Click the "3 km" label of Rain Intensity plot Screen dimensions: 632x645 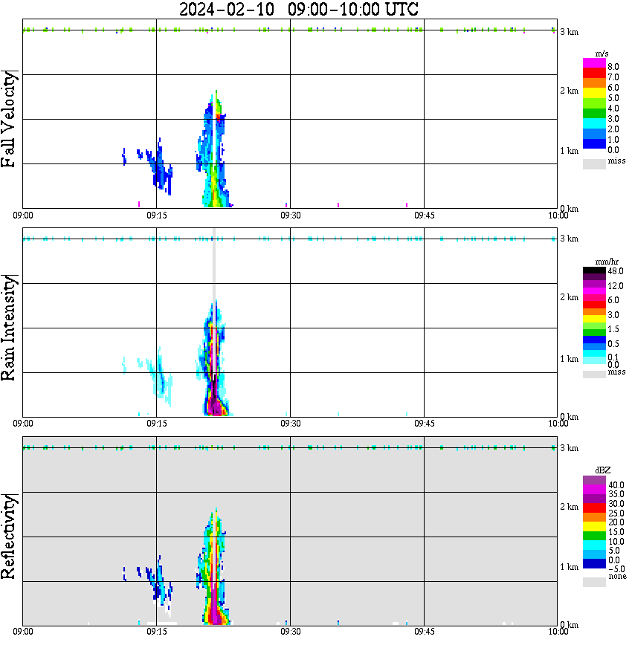569,239
